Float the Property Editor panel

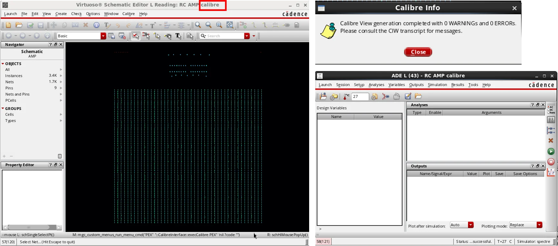pos(55,165)
